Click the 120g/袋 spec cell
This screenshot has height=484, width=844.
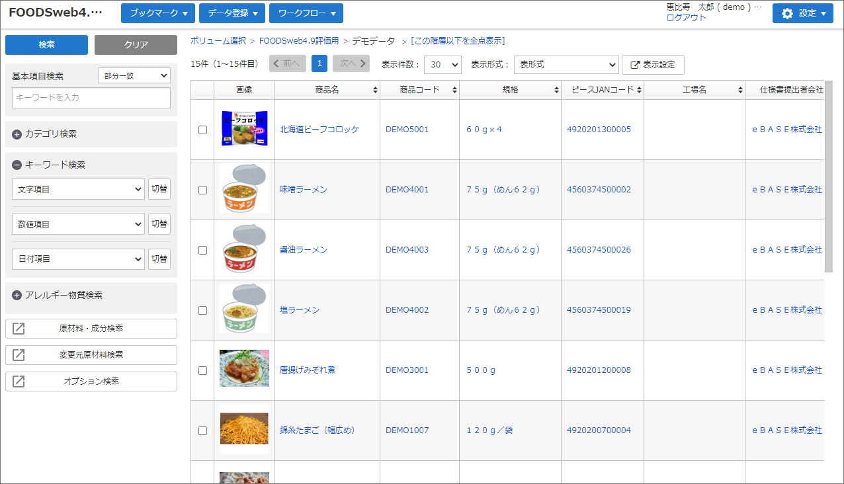[489, 430]
